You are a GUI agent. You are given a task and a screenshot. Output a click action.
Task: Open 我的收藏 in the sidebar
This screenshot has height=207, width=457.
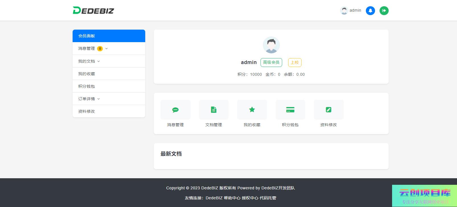[x=87, y=74]
